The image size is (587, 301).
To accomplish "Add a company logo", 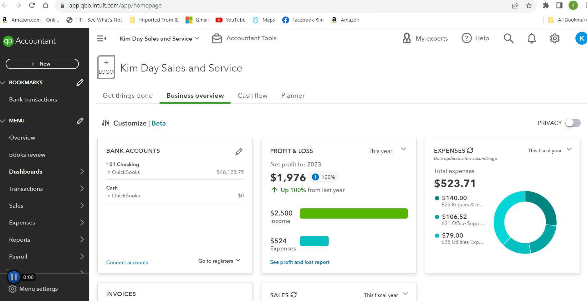I will tap(106, 67).
